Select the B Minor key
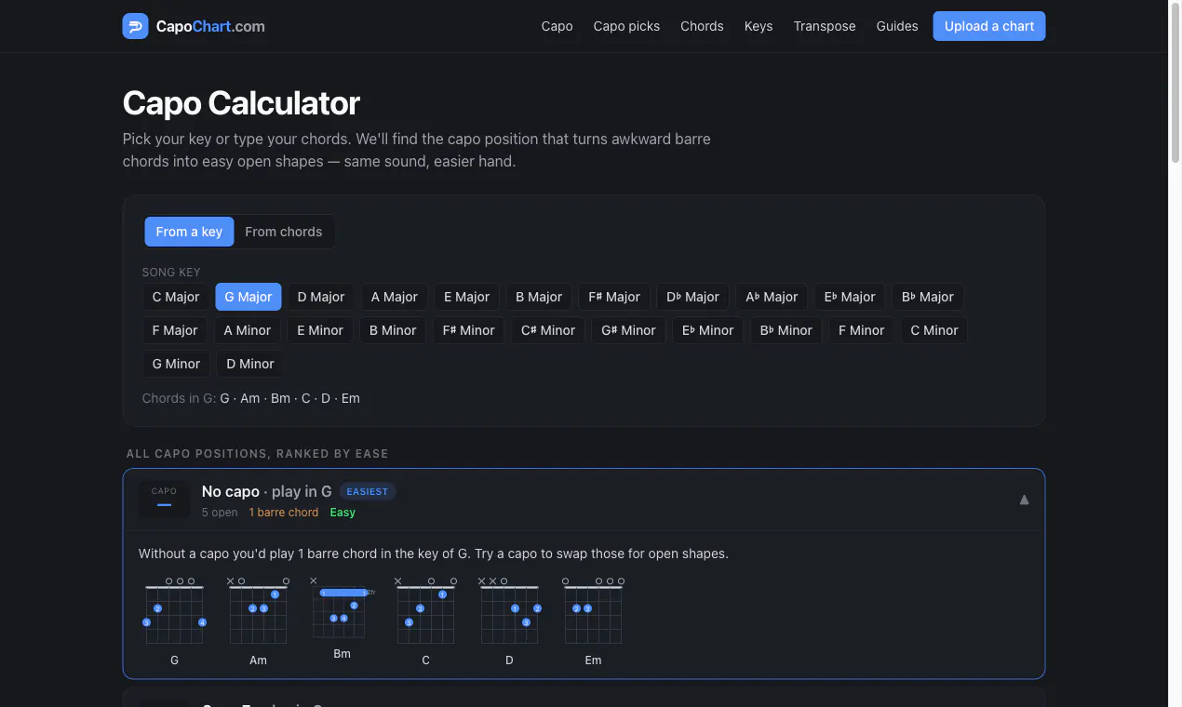This screenshot has height=707, width=1182. click(x=393, y=330)
